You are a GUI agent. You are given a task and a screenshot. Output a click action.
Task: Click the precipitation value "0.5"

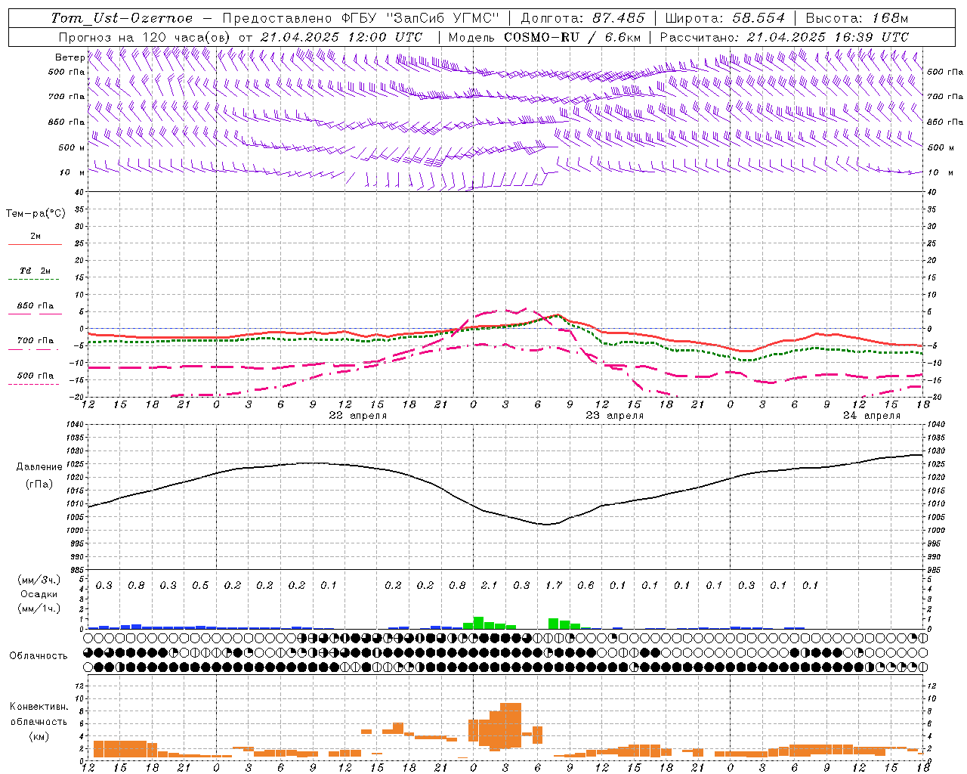200,585
